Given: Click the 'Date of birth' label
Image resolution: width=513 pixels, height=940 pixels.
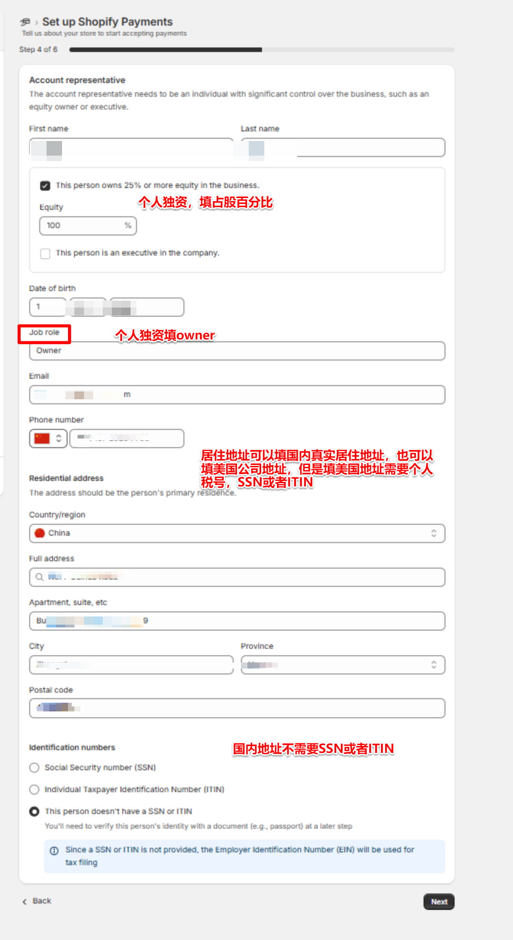Looking at the screenshot, I should (52, 288).
